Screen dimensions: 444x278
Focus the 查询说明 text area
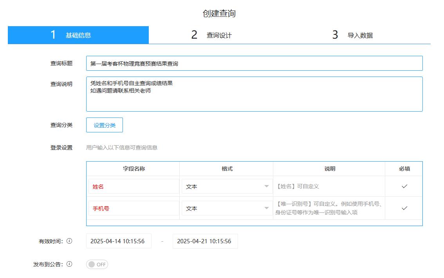[254, 94]
